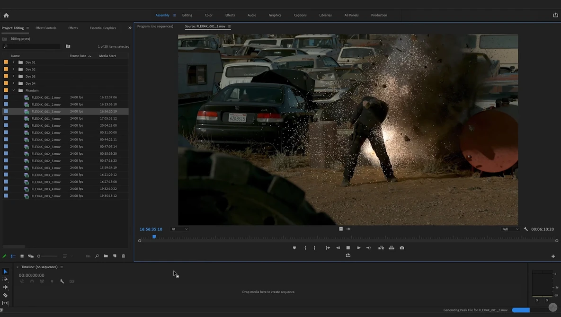This screenshot has width=561, height=317.
Task: Open Timeline display settings wrench
Action: 62,282
